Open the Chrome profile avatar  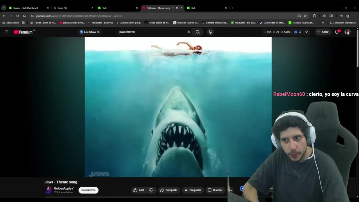pyautogui.click(x=348, y=16)
